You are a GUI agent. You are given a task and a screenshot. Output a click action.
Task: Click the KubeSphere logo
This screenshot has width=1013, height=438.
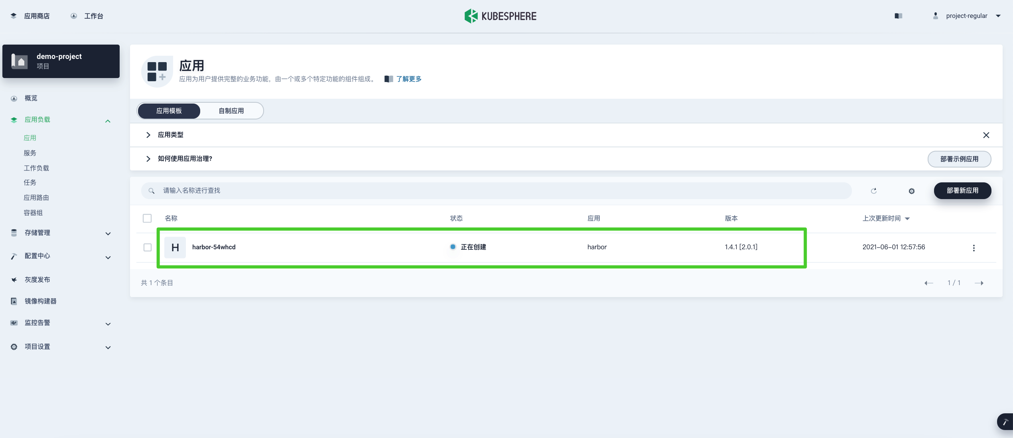[500, 16]
